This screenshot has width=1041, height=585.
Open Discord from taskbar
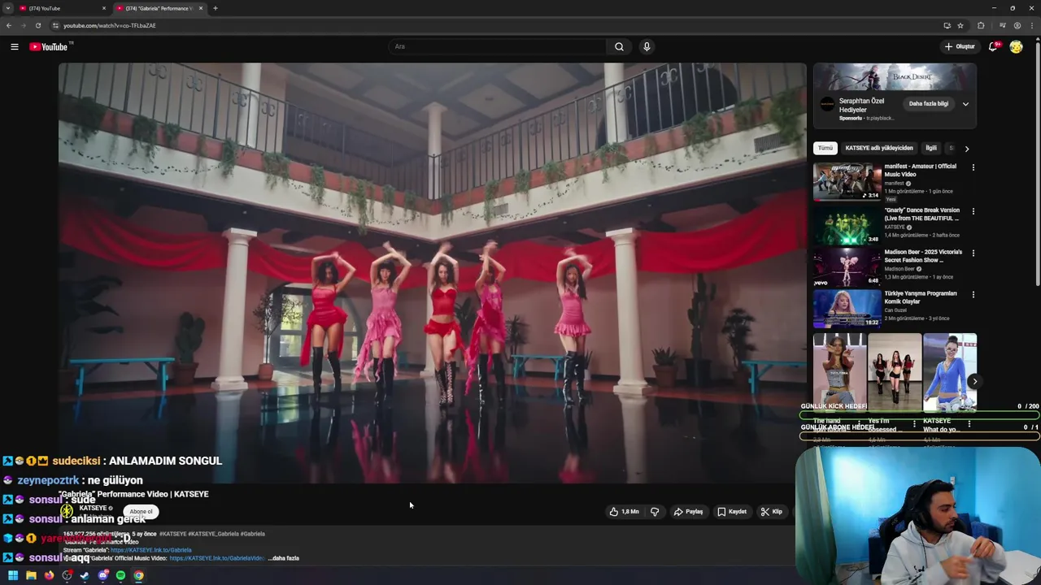tap(103, 575)
